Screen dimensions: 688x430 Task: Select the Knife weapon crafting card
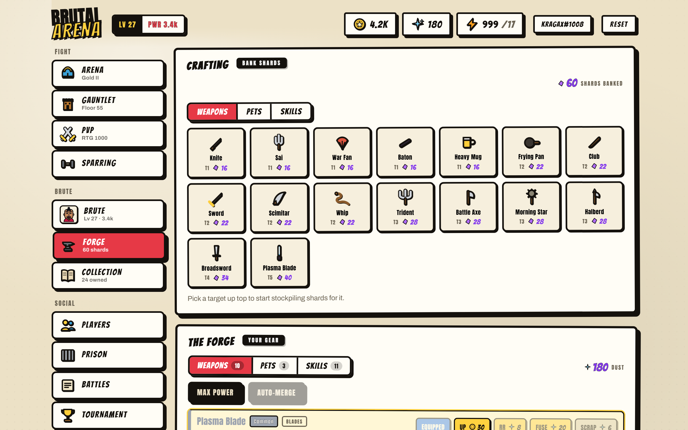(x=216, y=153)
